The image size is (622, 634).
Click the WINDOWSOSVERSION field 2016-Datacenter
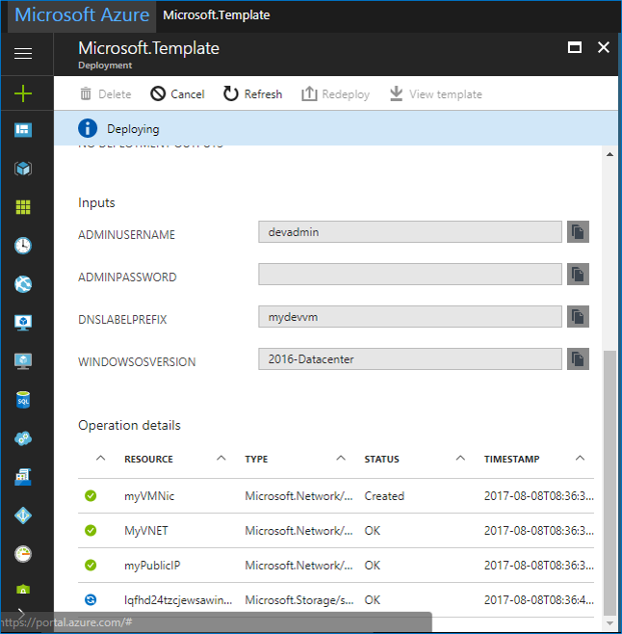(410, 358)
